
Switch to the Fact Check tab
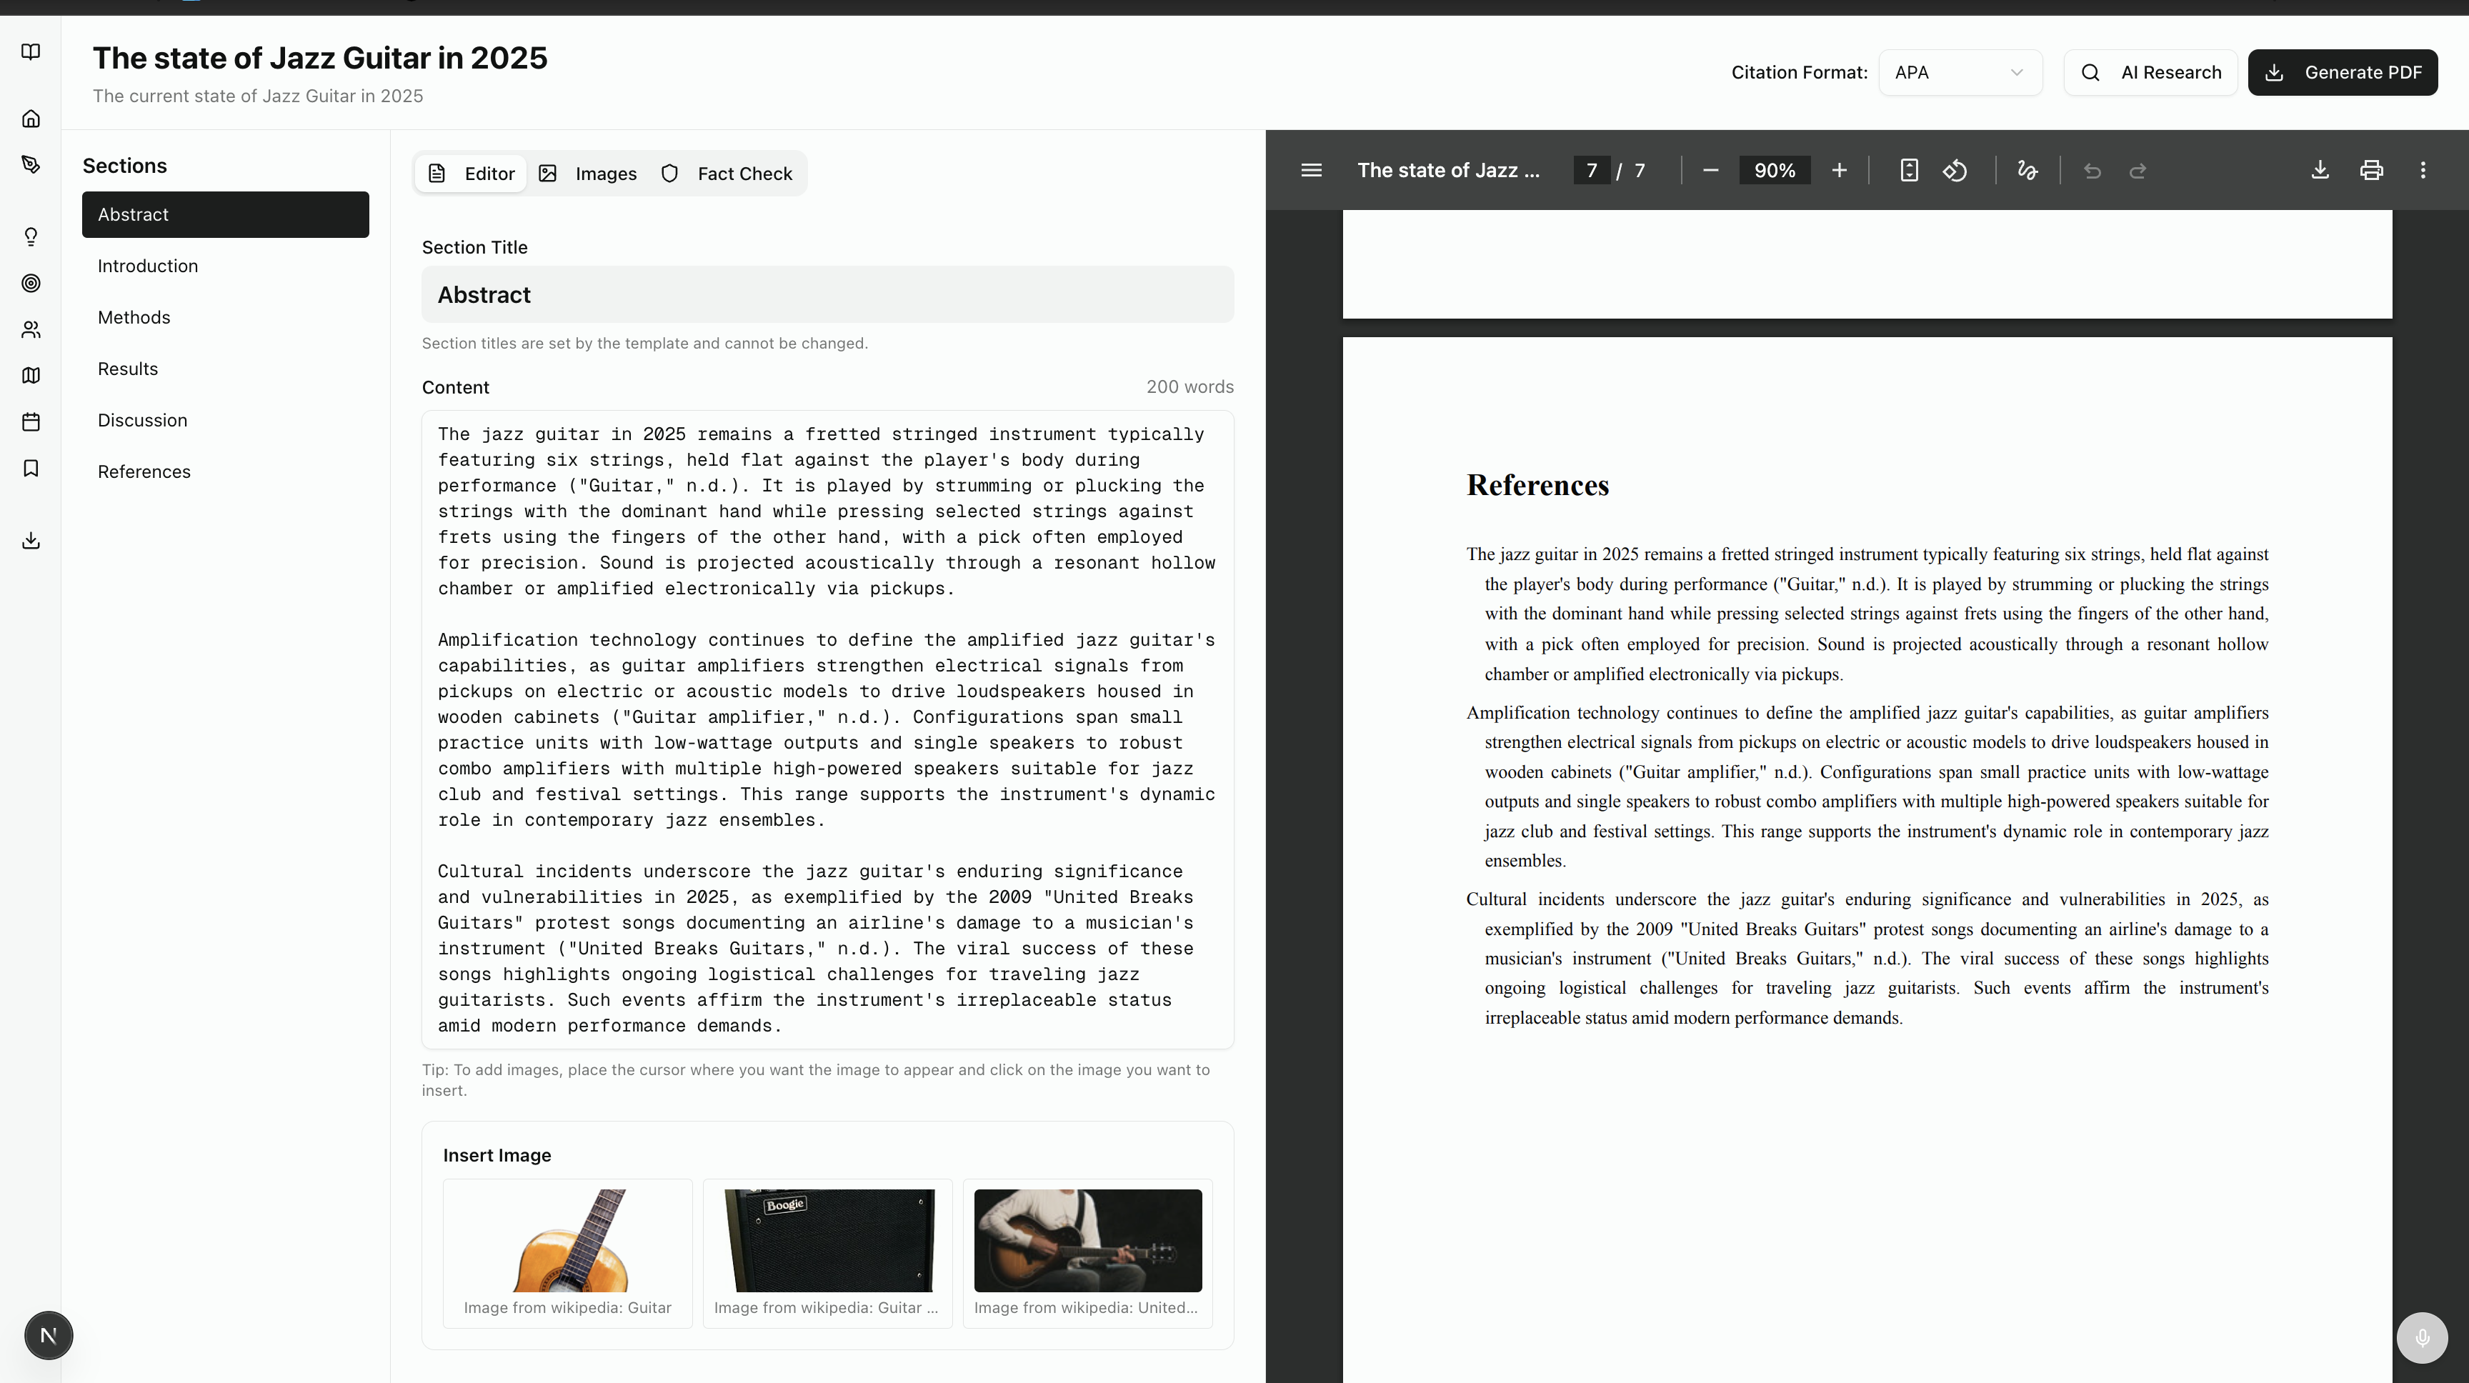point(727,174)
